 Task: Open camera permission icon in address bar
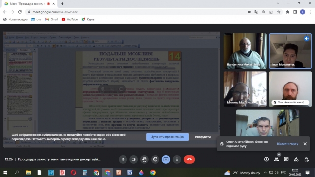click(x=249, y=12)
